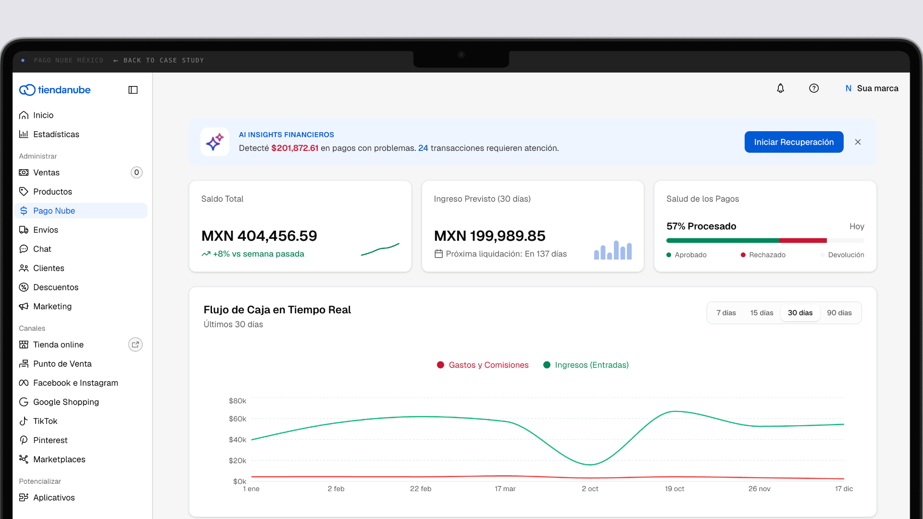Toggle the Gastos y Comisiones legend series
Screen dimensions: 923x519
click(x=483, y=365)
